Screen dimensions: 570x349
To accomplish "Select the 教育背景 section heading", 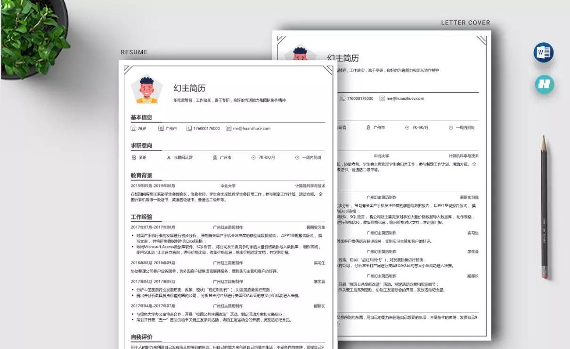I will [x=141, y=176].
